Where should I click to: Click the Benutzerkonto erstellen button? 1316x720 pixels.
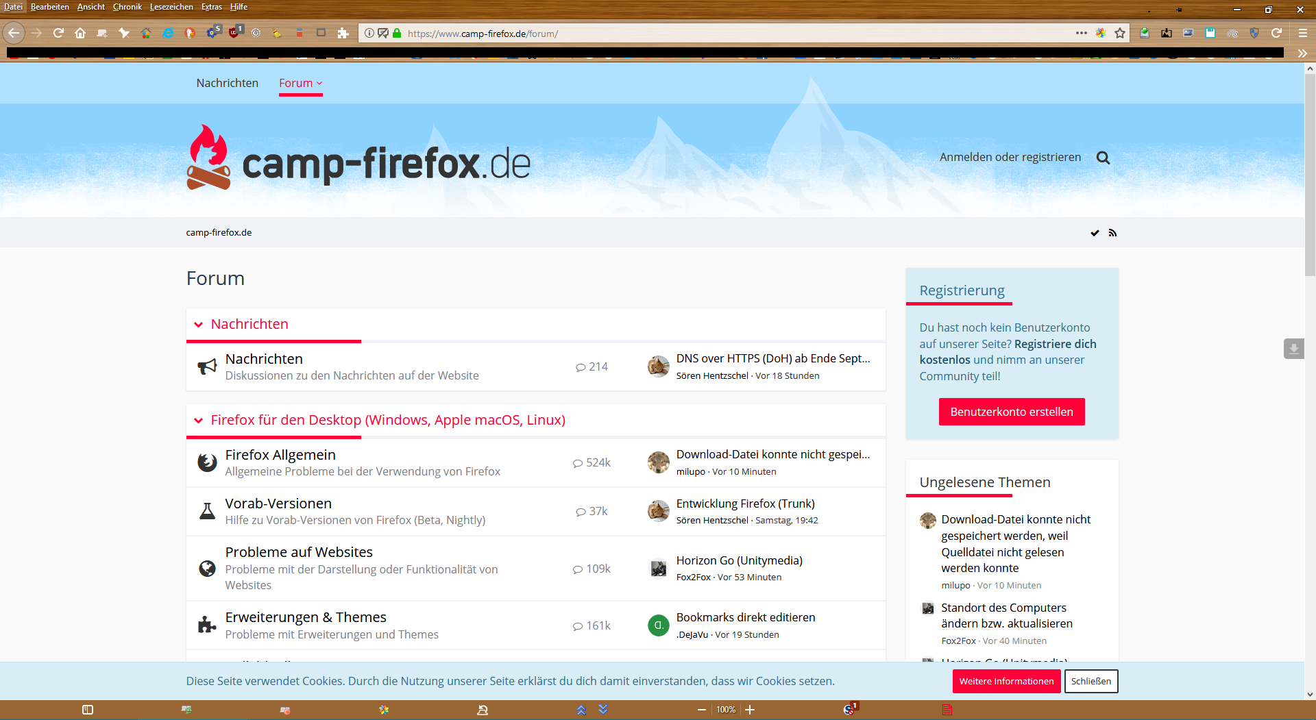(1012, 412)
